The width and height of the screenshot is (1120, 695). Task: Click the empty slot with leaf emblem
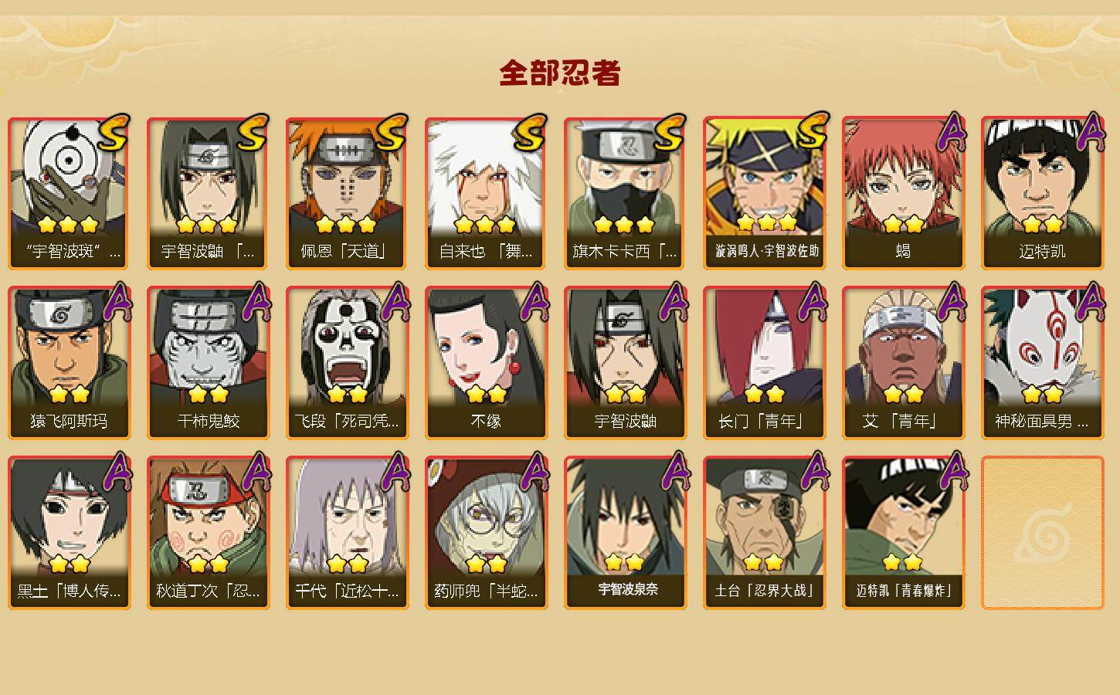tap(1042, 533)
